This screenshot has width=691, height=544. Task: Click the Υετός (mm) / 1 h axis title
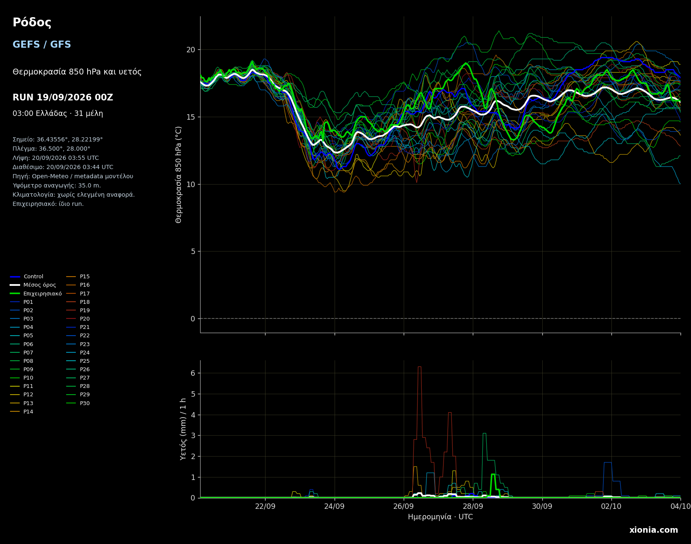click(x=183, y=429)
